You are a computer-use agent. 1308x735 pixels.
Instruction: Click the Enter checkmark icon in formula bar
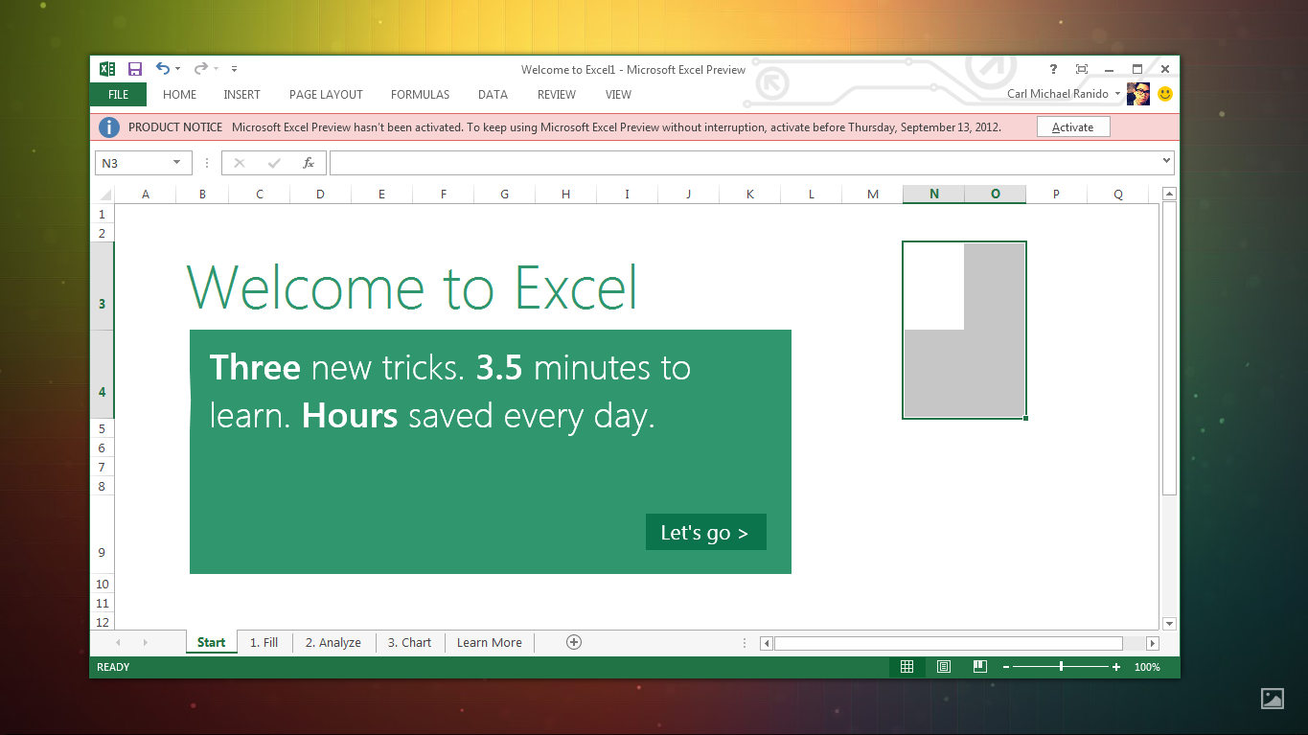point(274,163)
